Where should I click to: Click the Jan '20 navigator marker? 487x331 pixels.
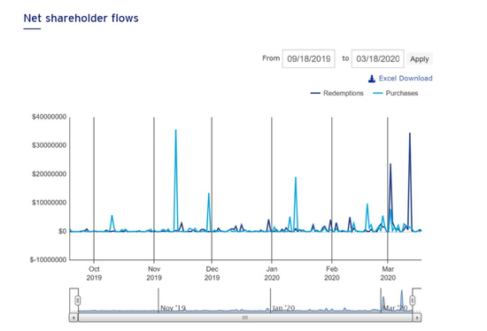tap(283, 308)
